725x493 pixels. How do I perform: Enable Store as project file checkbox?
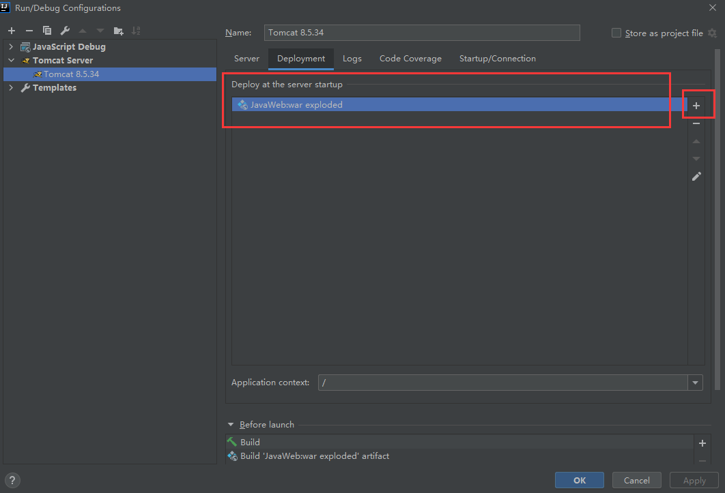[x=616, y=33]
